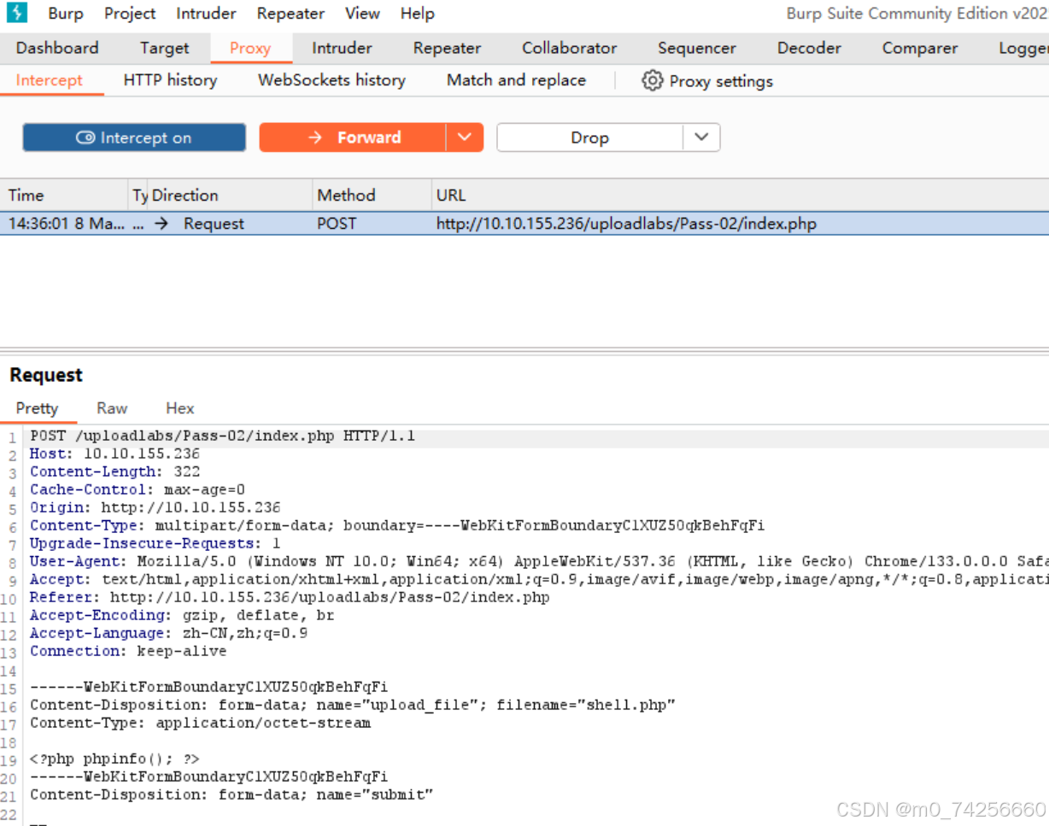Sort by the Method column header

372,195
